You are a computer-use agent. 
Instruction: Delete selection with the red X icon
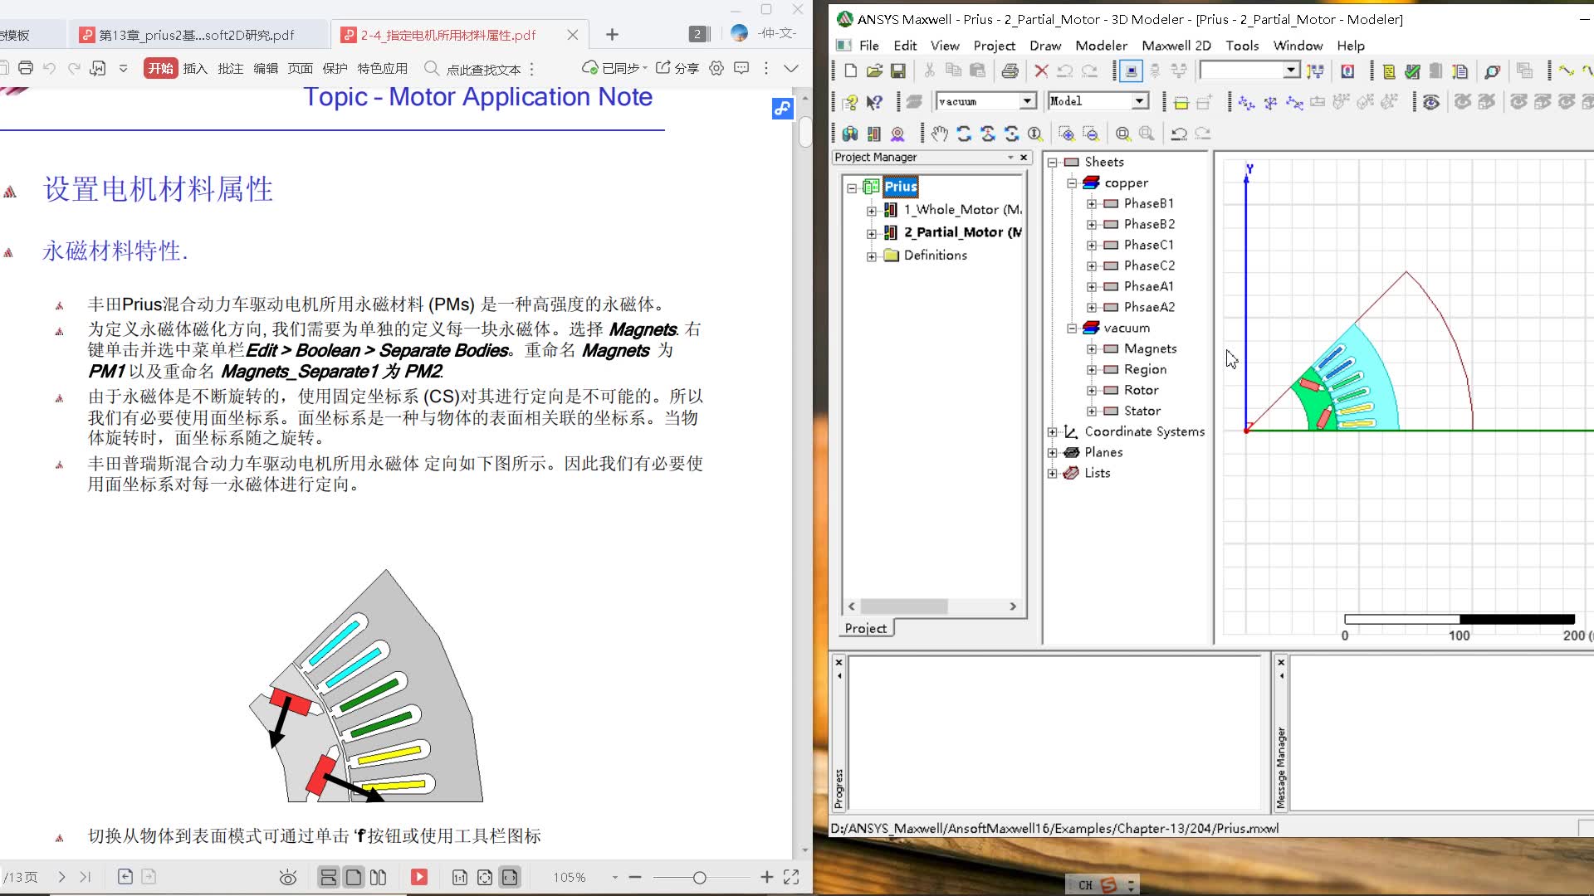pos(1041,71)
